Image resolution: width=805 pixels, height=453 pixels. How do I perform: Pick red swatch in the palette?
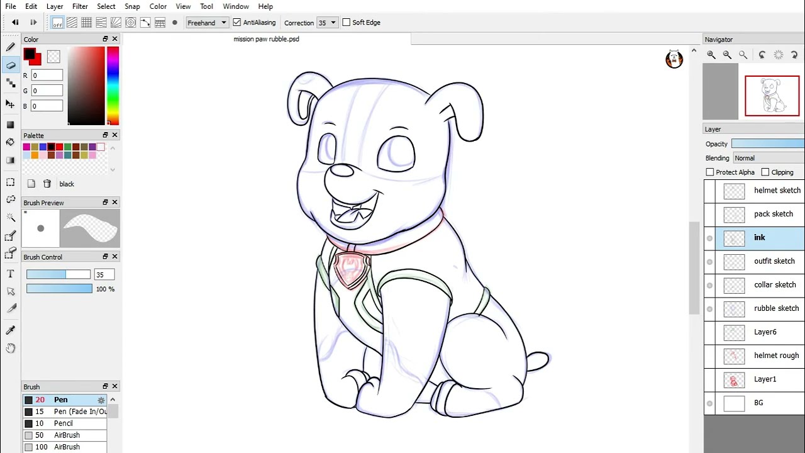59,147
